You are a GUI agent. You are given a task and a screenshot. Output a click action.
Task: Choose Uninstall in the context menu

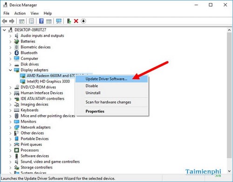111,93
